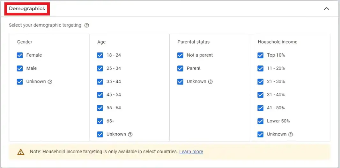Click the Gender column heading

click(25, 42)
